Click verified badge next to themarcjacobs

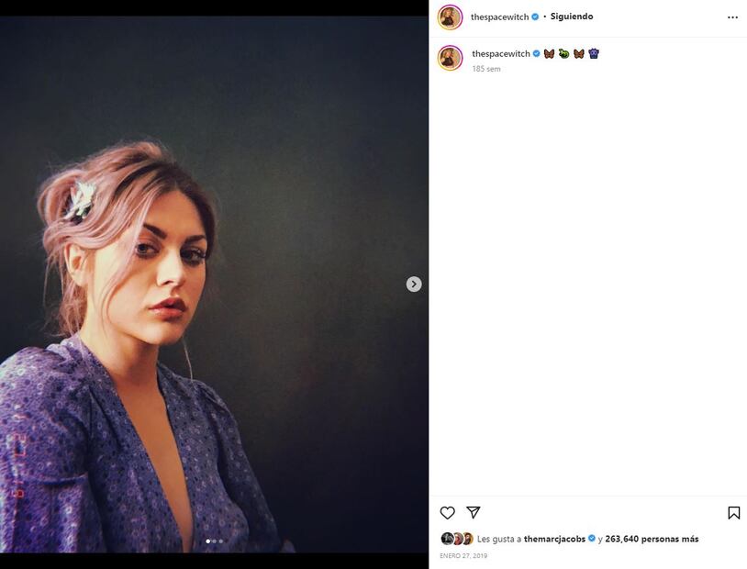(x=592, y=539)
